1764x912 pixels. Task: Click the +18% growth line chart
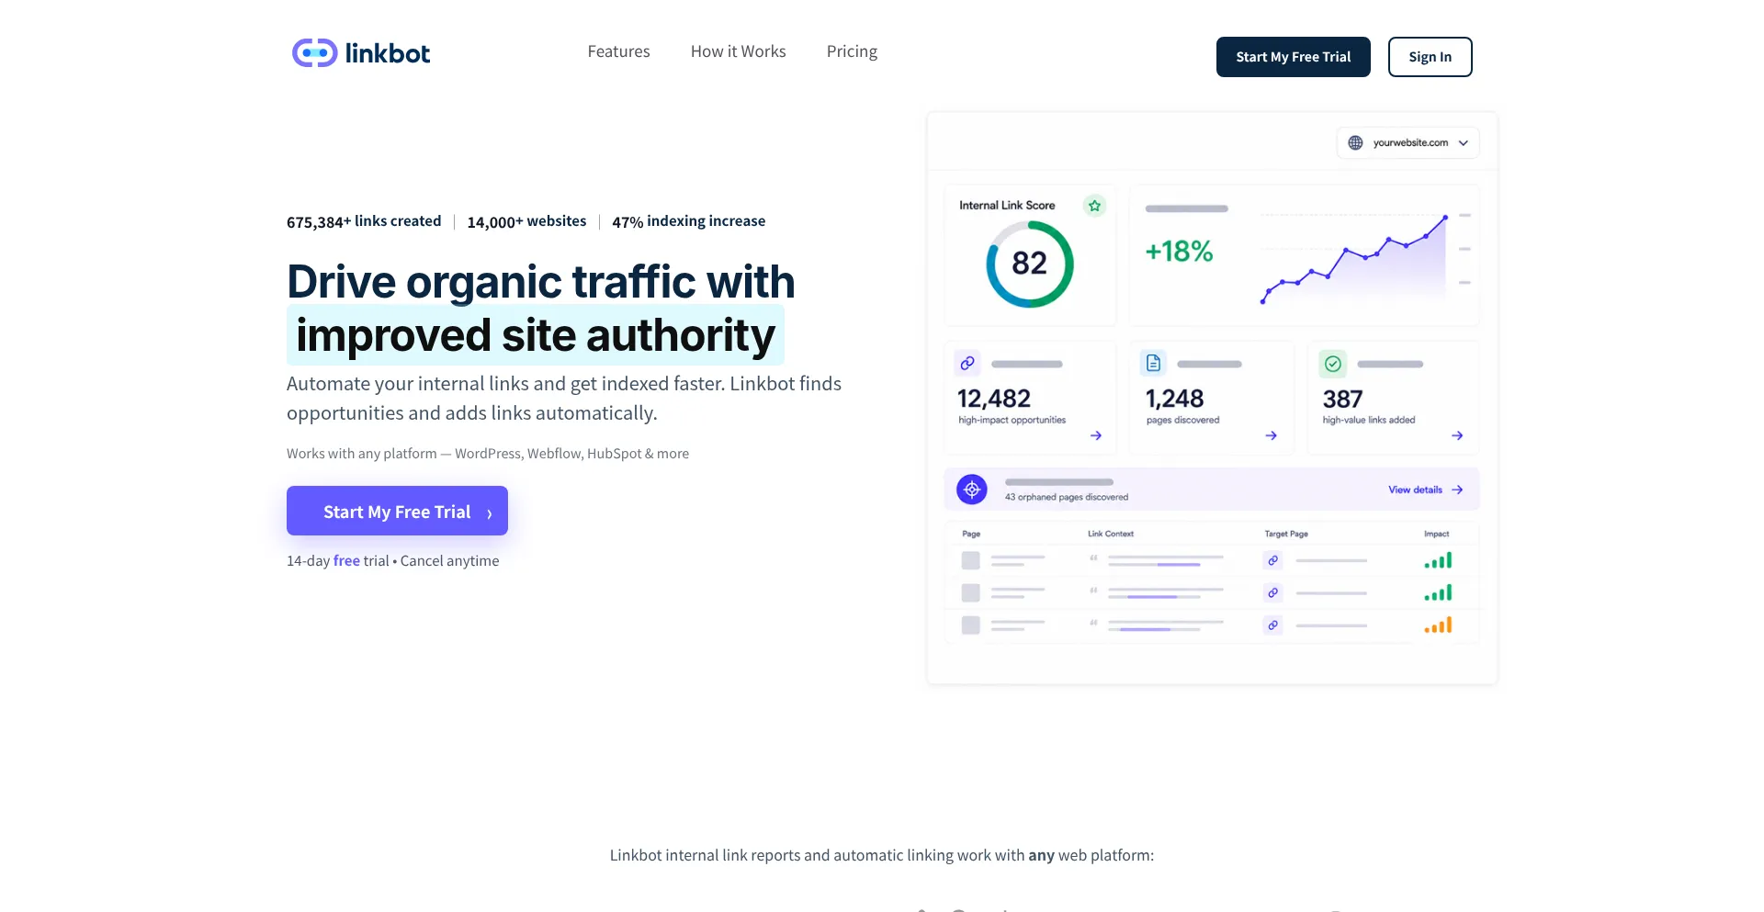coord(1354,258)
